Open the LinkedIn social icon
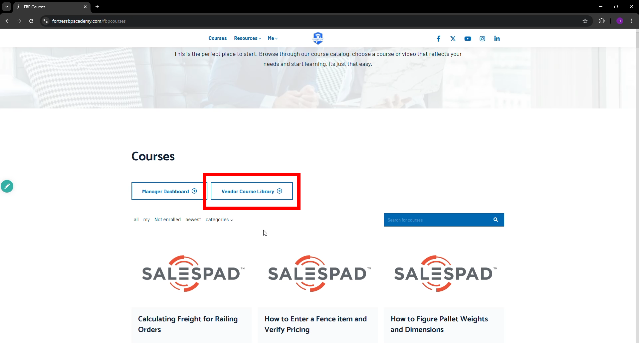 click(x=497, y=39)
